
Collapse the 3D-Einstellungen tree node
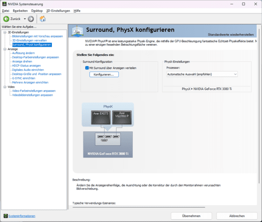click(x=5, y=32)
